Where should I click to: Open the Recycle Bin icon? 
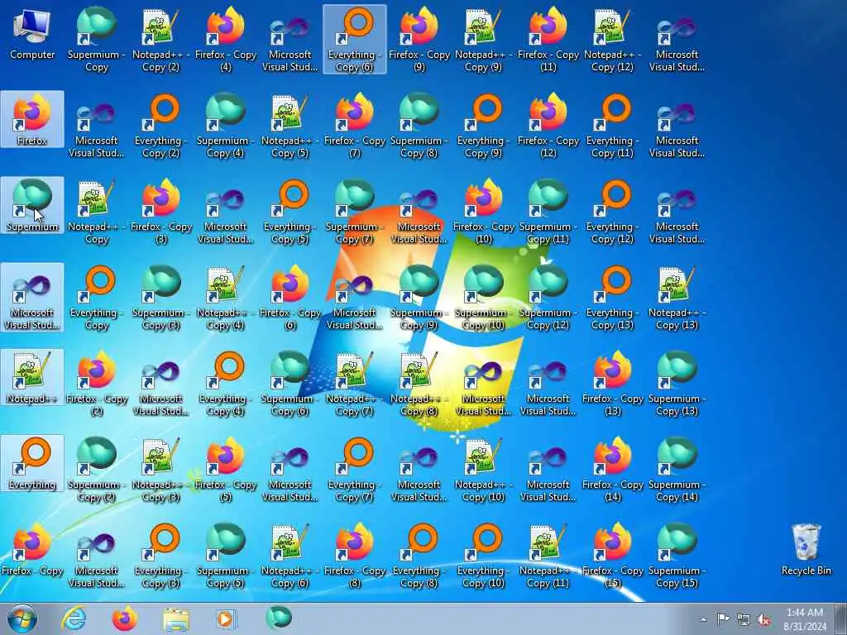[x=806, y=550]
